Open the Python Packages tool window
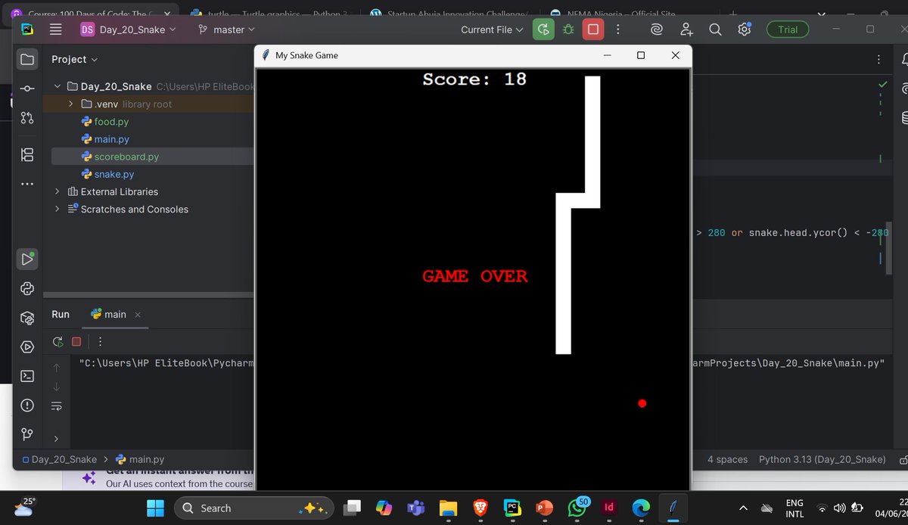This screenshot has height=525, width=908. pyautogui.click(x=27, y=318)
